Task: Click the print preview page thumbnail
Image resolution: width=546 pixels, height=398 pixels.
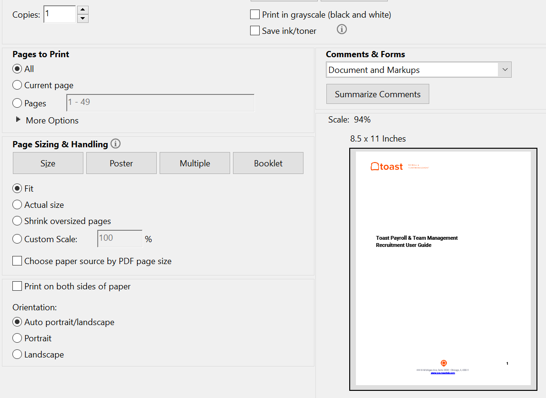Action: coord(443,269)
